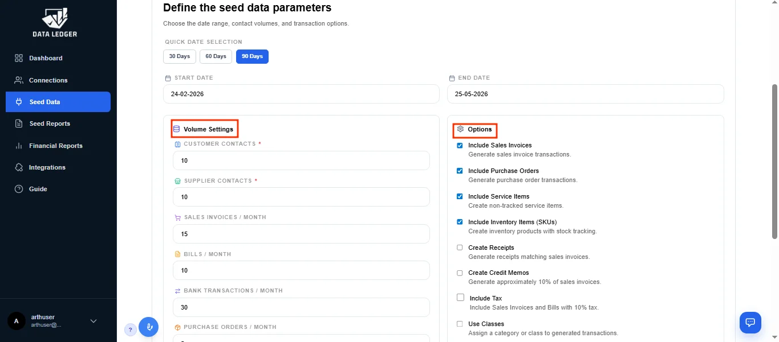Uncheck Include Purchase Orders
Viewport: 779px width, 342px height.
460,171
